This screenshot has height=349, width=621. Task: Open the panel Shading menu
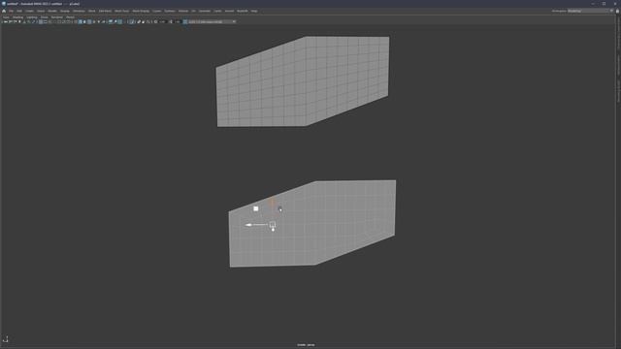[x=17, y=17]
